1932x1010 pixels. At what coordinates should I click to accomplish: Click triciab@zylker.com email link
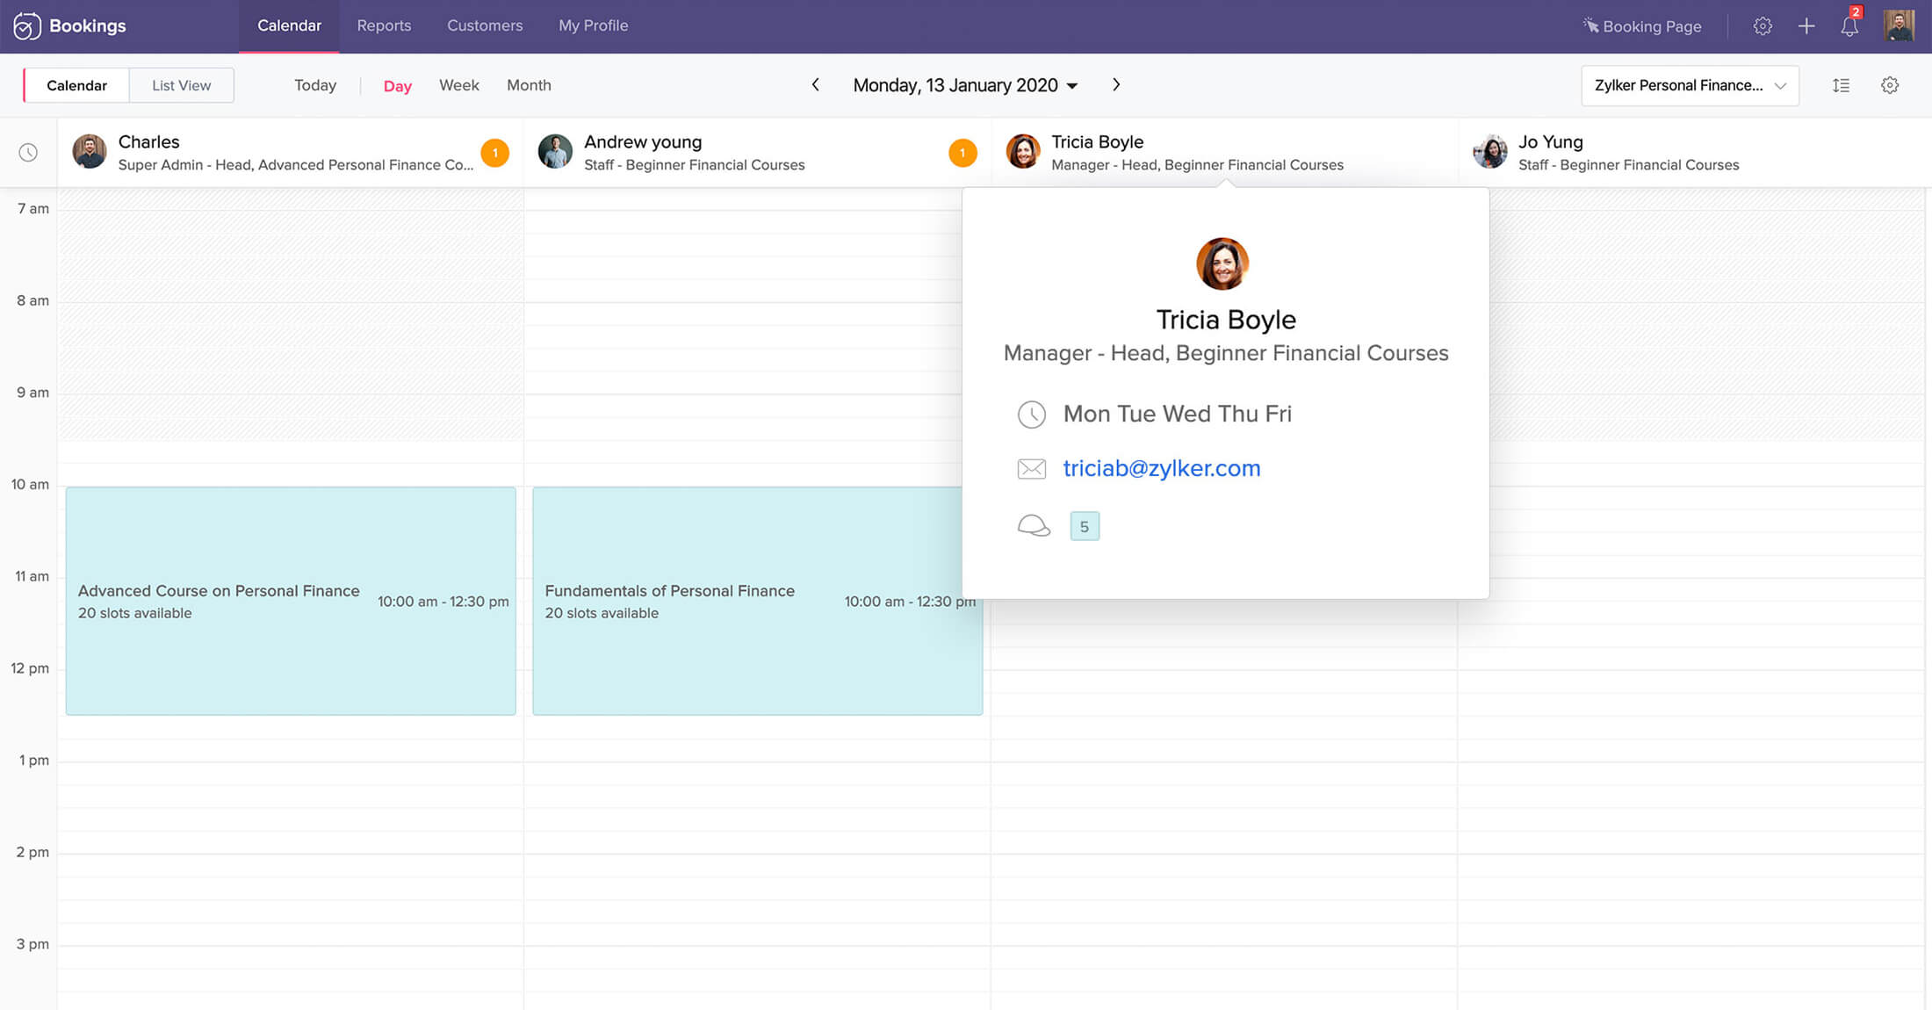(x=1161, y=468)
